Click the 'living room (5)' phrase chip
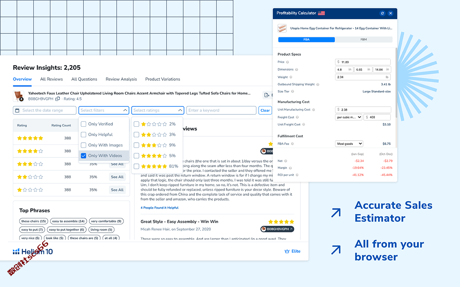The image size is (460, 287). pyautogui.click(x=101, y=230)
